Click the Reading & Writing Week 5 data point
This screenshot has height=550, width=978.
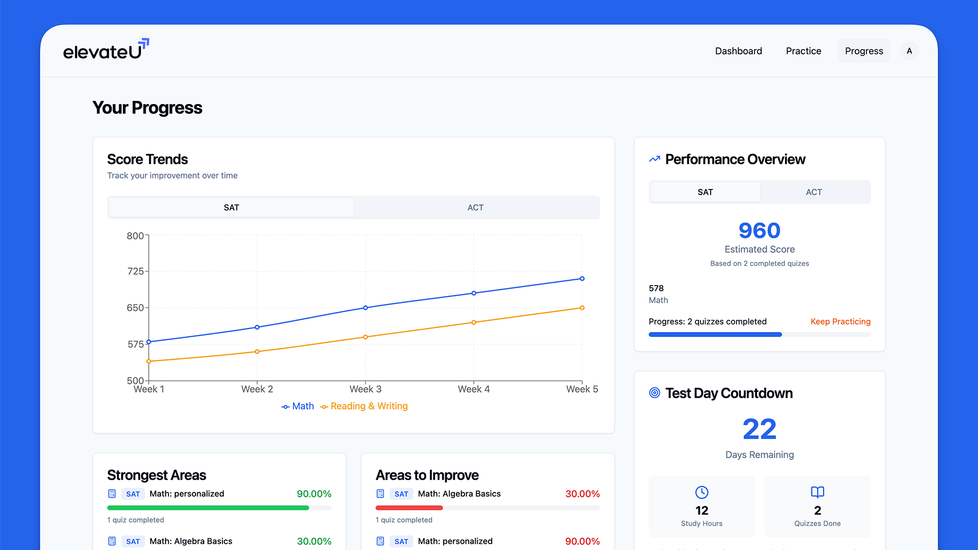582,308
